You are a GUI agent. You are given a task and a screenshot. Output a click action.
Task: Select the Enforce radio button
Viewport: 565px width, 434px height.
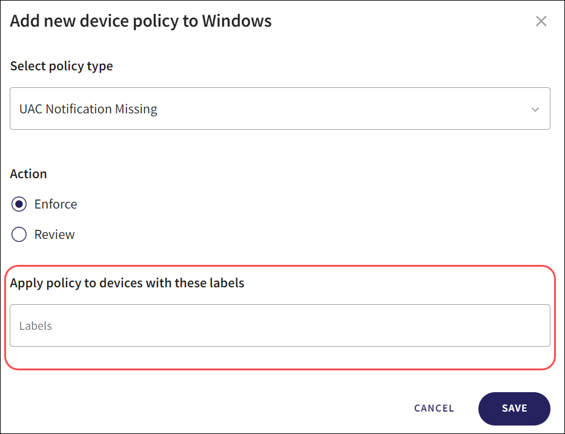click(x=19, y=204)
